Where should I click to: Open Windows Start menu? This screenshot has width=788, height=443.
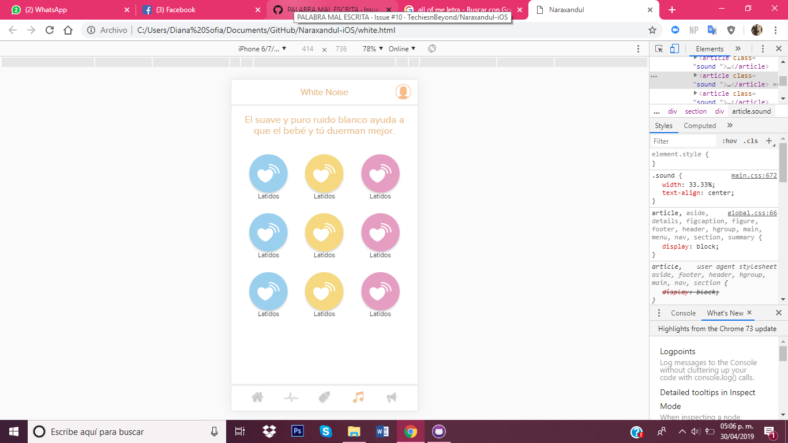(x=14, y=431)
